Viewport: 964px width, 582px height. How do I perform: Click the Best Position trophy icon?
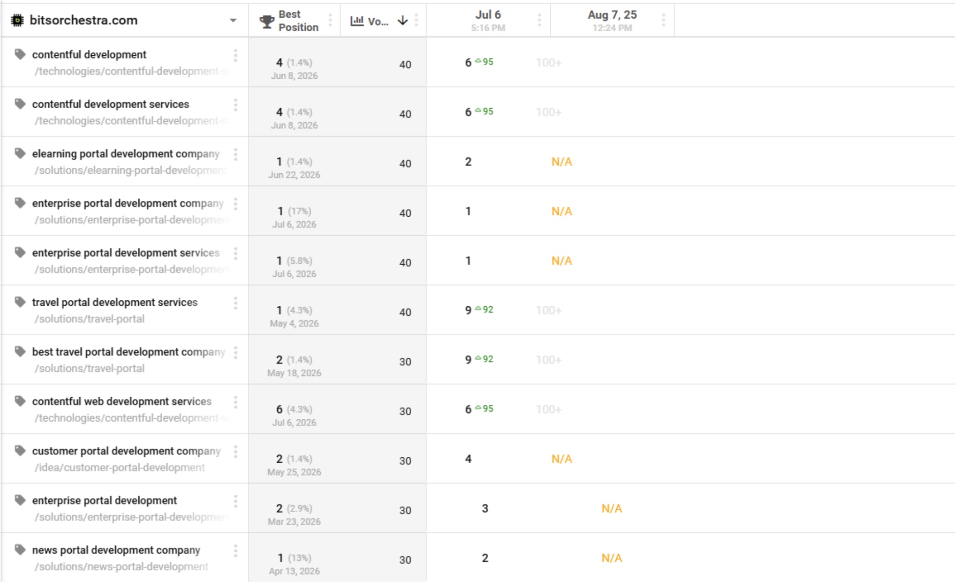267,21
